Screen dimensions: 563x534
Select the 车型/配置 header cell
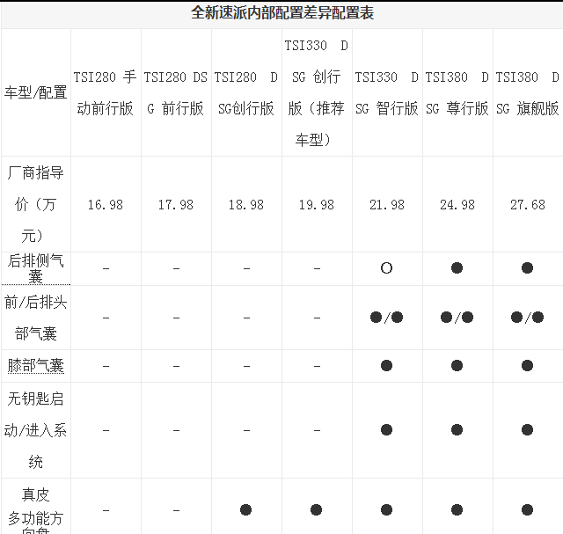pos(35,92)
